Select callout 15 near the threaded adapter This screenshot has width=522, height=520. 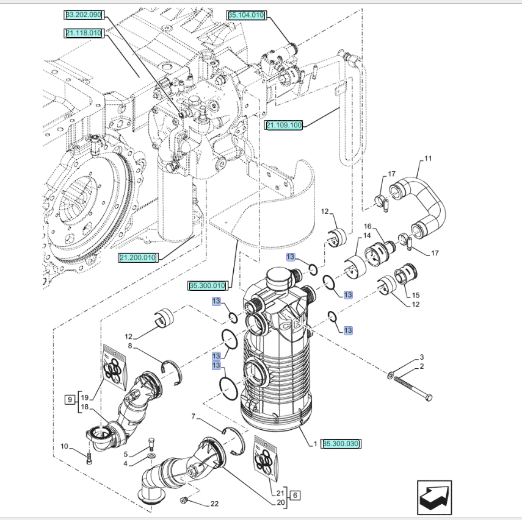[x=416, y=295]
